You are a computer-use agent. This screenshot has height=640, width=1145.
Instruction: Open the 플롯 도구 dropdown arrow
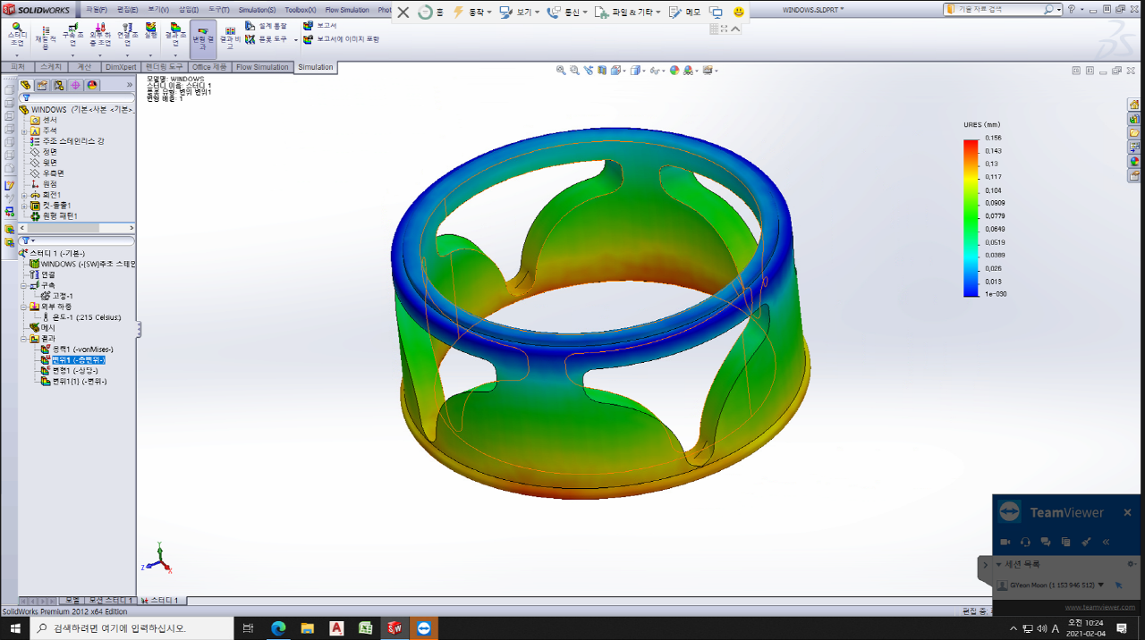click(296, 40)
